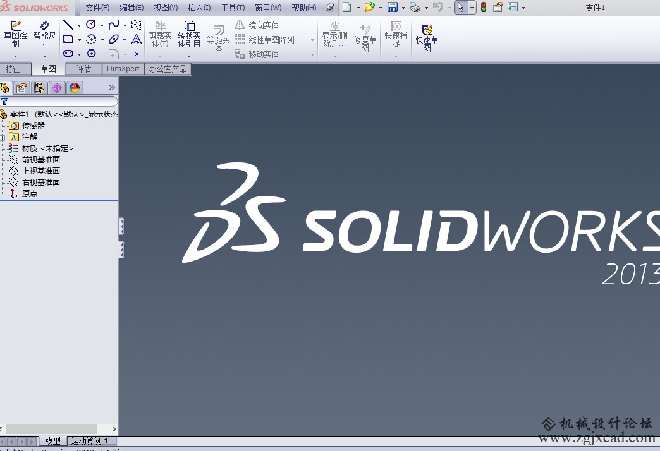
Task: Click Convert Entities (转换实体引用)
Action: pos(189,35)
